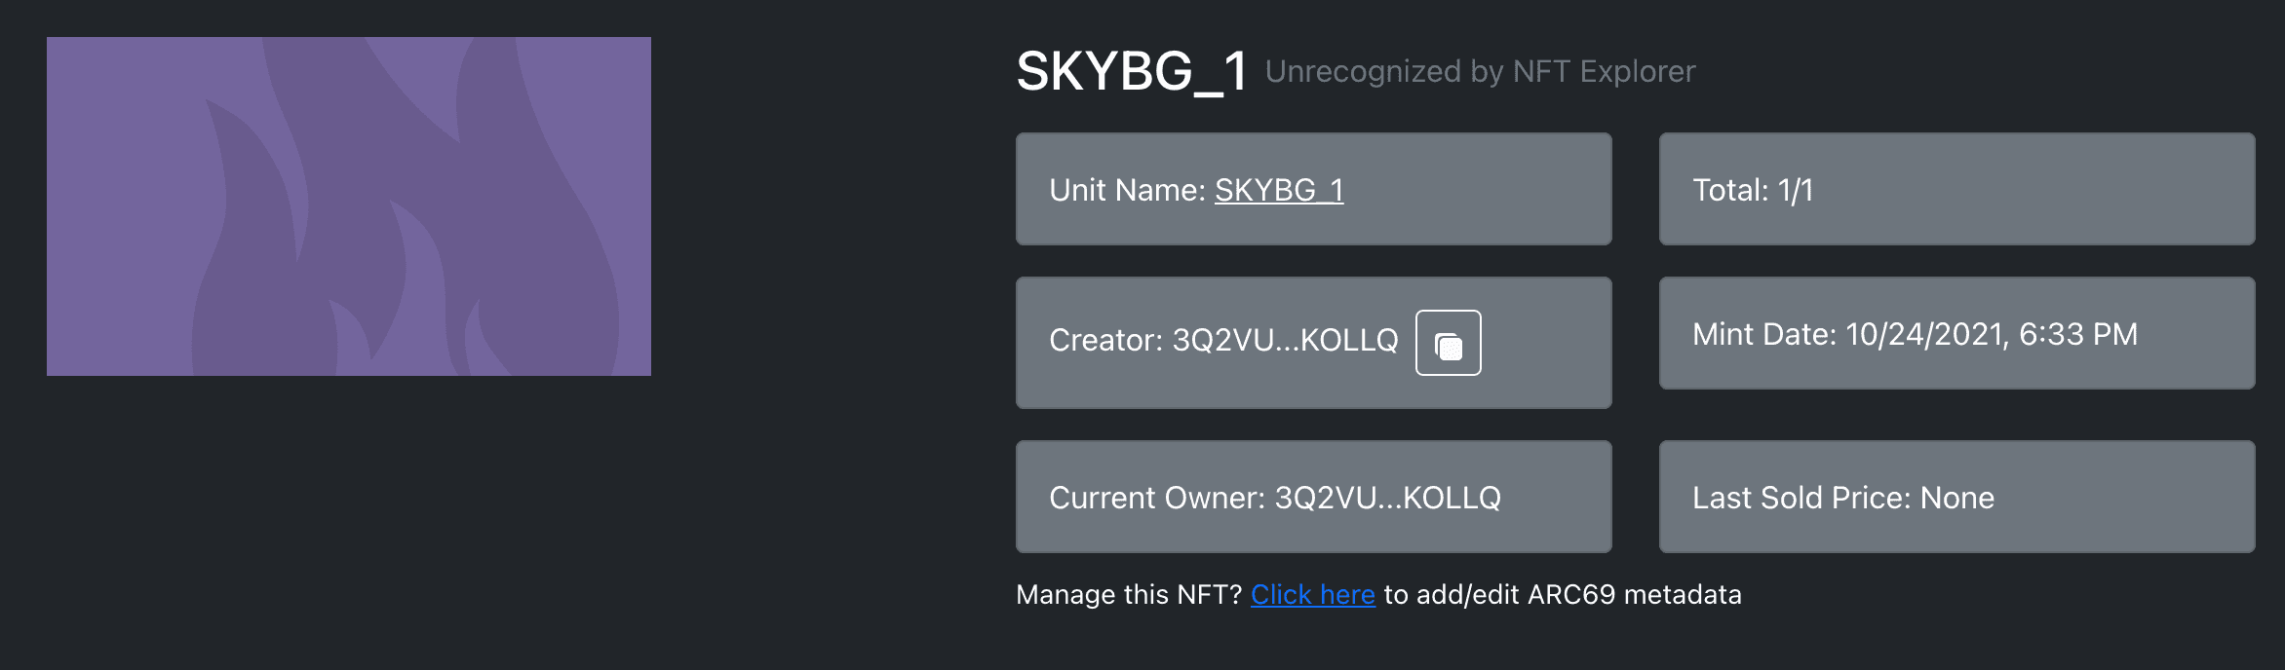Click the Last Sold Price None card
The image size is (2285, 670).
(1956, 497)
